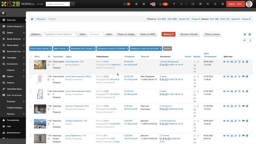Viewport: 256px width, 144px height.
Task: Expand the 'Архив объектов' sidebar chevron
Action: pyautogui.click(x=24, y=39)
